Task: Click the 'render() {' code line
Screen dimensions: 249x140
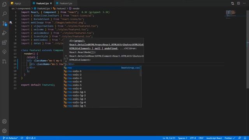Action: pyautogui.click(x=31, y=54)
